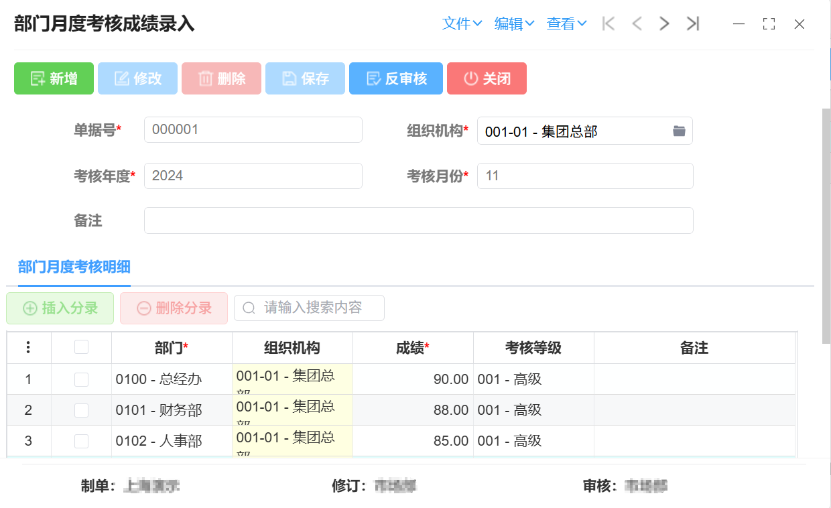
Task: Jump to first record navigation arrow
Action: point(609,24)
